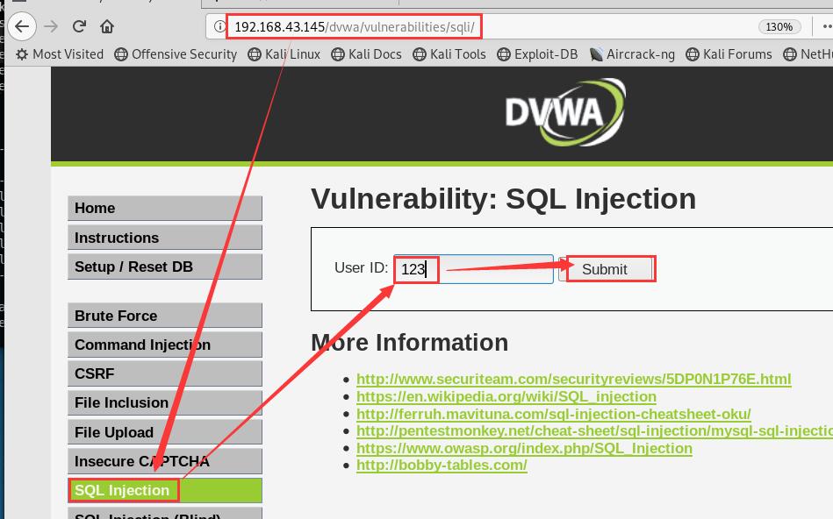833x519 pixels.
Task: Open the Wikipedia SQL_injection link
Action: click(506, 396)
